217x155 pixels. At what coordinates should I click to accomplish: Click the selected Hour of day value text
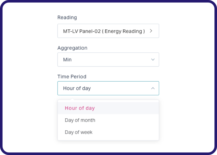(x=77, y=88)
